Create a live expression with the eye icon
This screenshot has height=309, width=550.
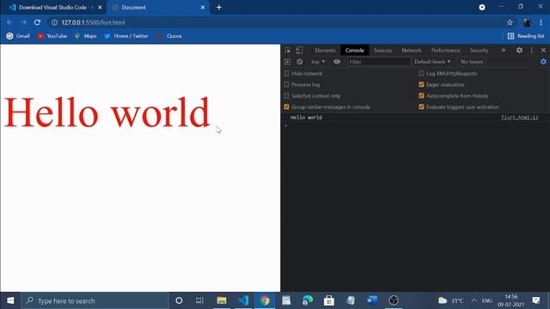pos(337,62)
